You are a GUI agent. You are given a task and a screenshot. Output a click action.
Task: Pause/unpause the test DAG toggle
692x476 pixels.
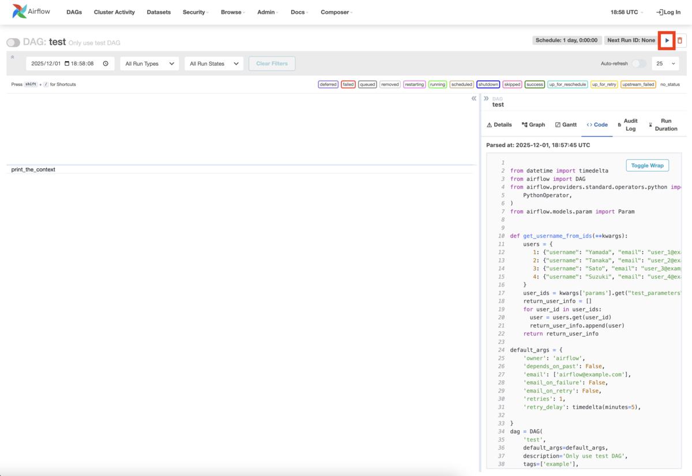(13, 43)
